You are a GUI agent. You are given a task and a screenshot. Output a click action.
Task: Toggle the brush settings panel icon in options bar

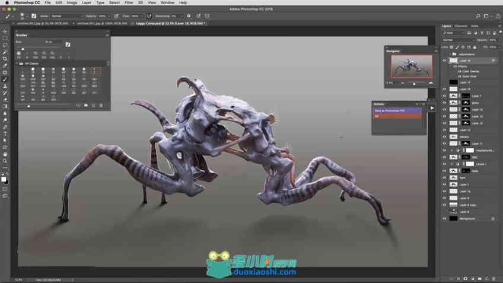tap(34, 16)
